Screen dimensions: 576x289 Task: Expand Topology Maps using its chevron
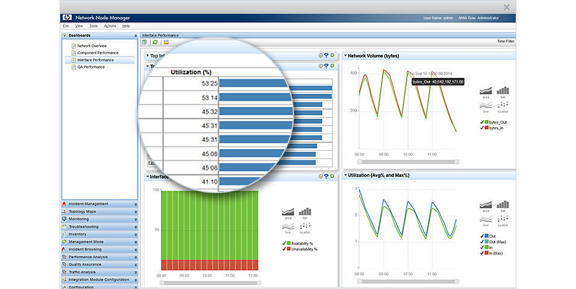tap(136, 212)
